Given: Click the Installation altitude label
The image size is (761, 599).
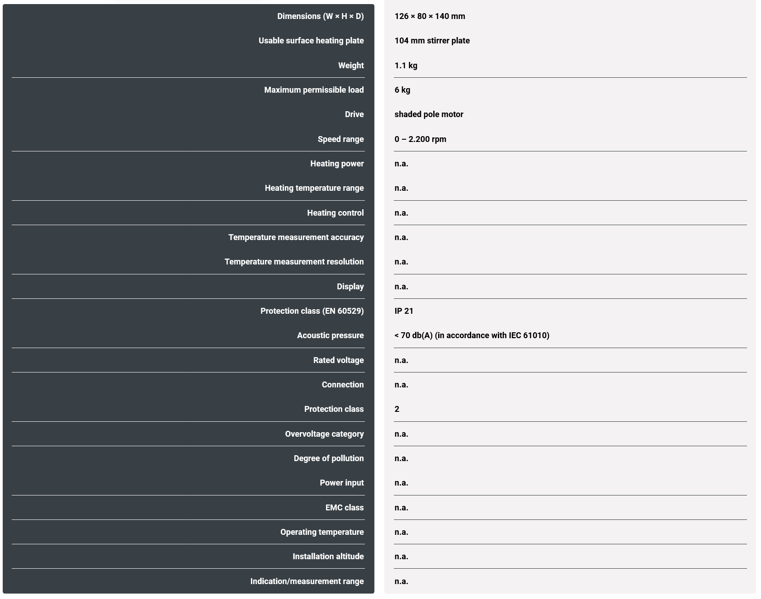Looking at the screenshot, I should coord(328,557).
